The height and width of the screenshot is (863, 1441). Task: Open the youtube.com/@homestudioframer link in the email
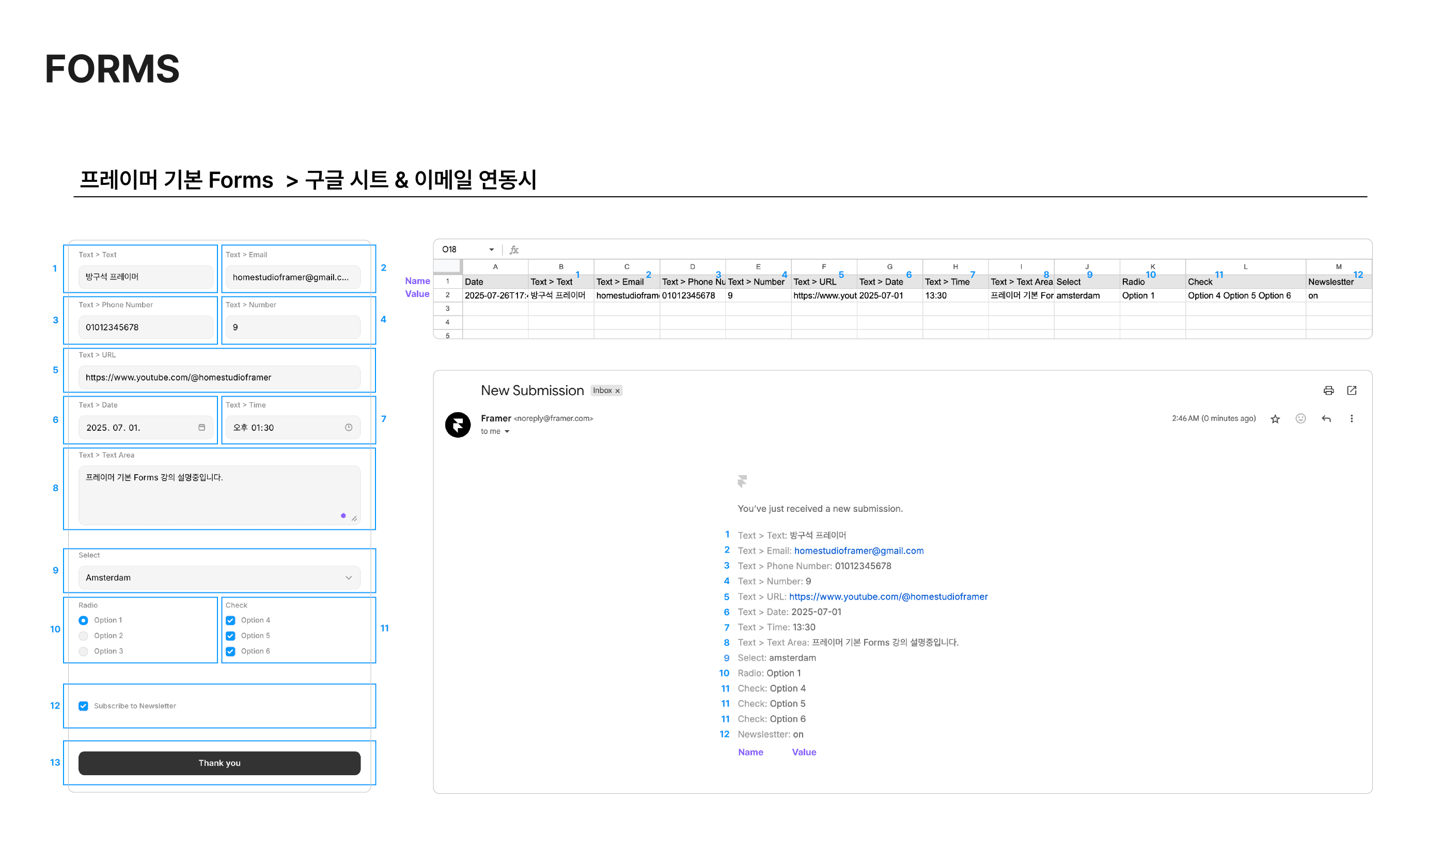click(x=888, y=597)
